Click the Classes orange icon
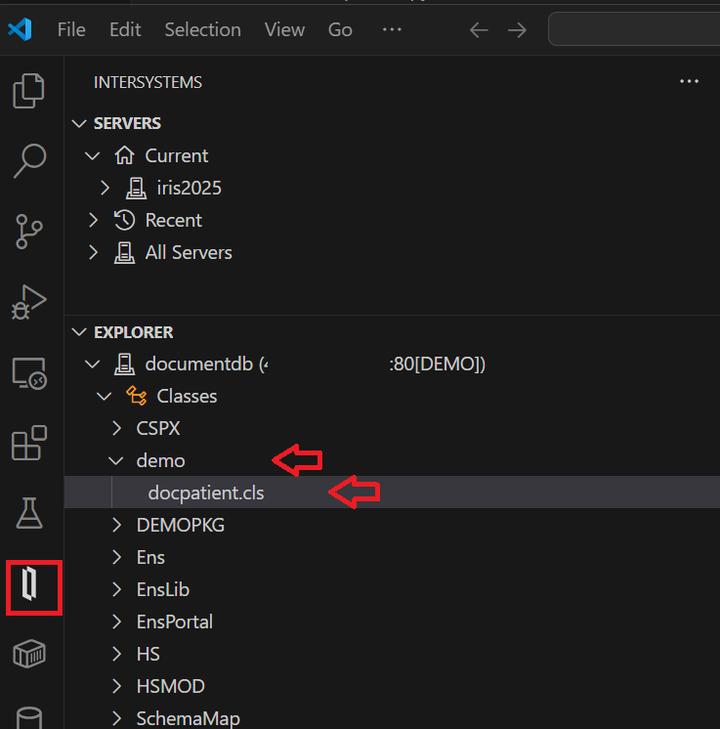Viewport: 720px width, 729px height. point(136,396)
